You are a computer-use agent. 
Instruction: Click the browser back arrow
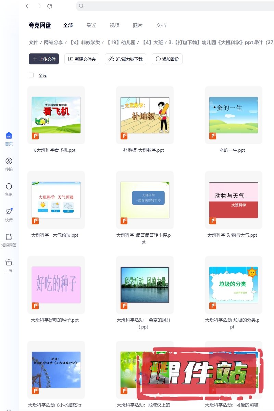28,6
